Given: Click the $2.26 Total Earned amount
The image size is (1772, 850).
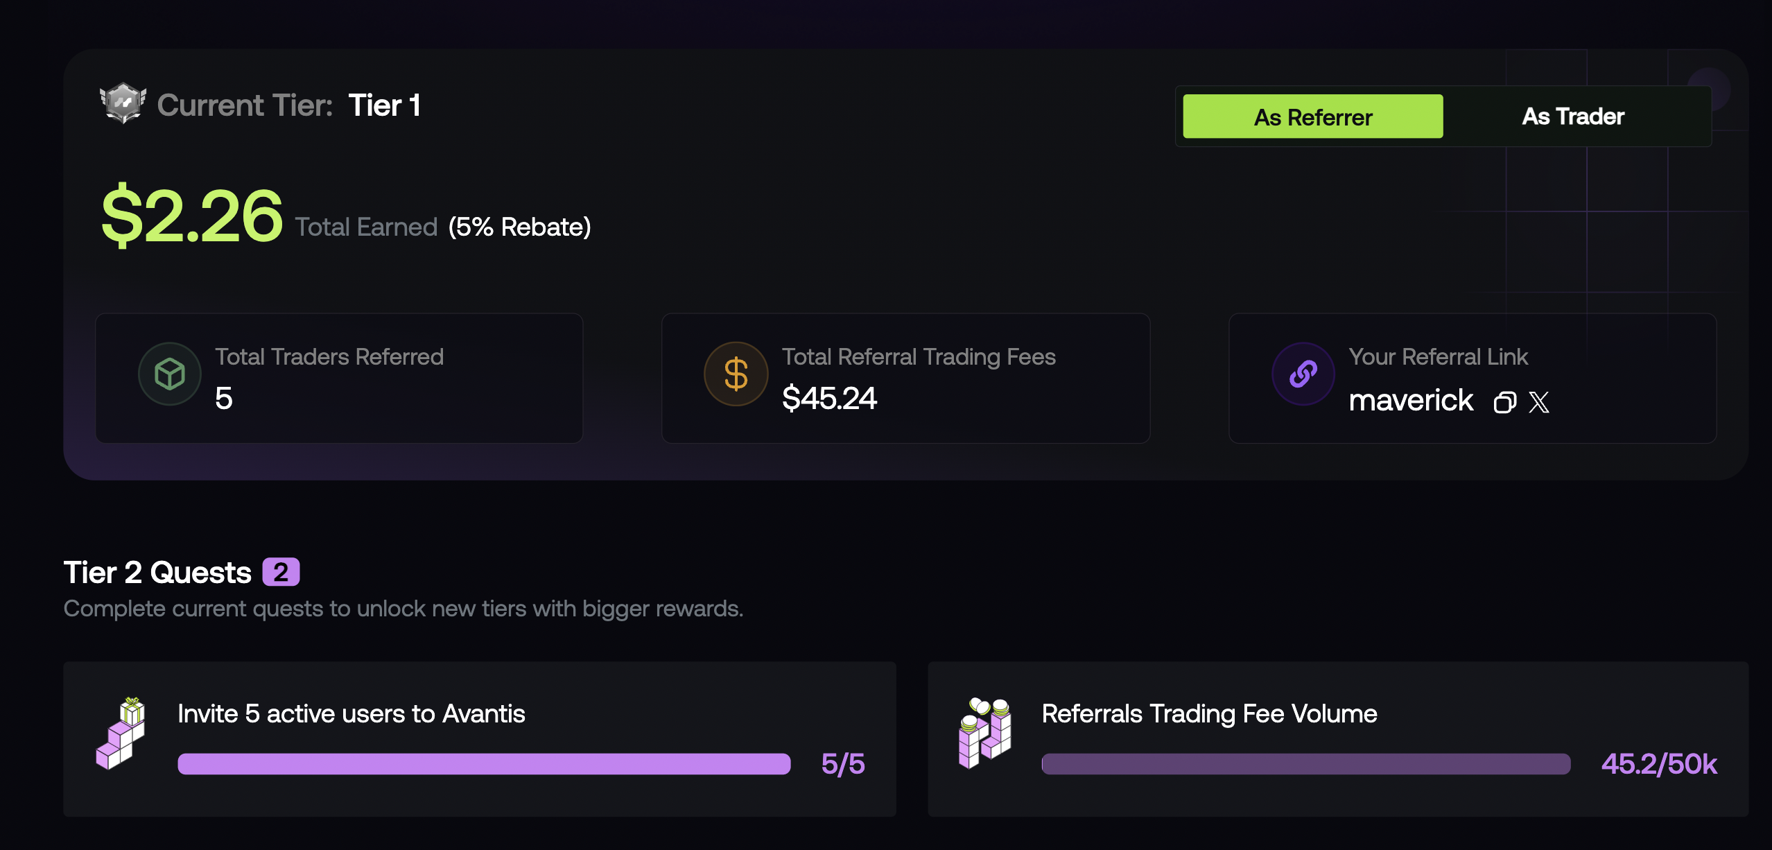Looking at the screenshot, I should pos(192,216).
